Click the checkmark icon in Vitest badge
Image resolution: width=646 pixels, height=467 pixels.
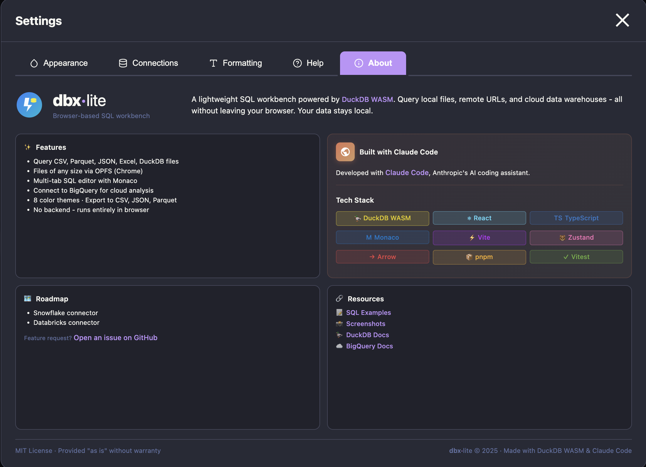[566, 257]
